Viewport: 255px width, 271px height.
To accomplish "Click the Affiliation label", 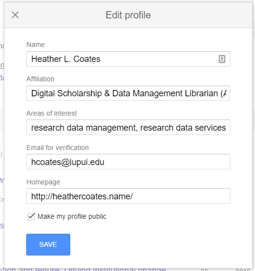I will (x=40, y=79).
